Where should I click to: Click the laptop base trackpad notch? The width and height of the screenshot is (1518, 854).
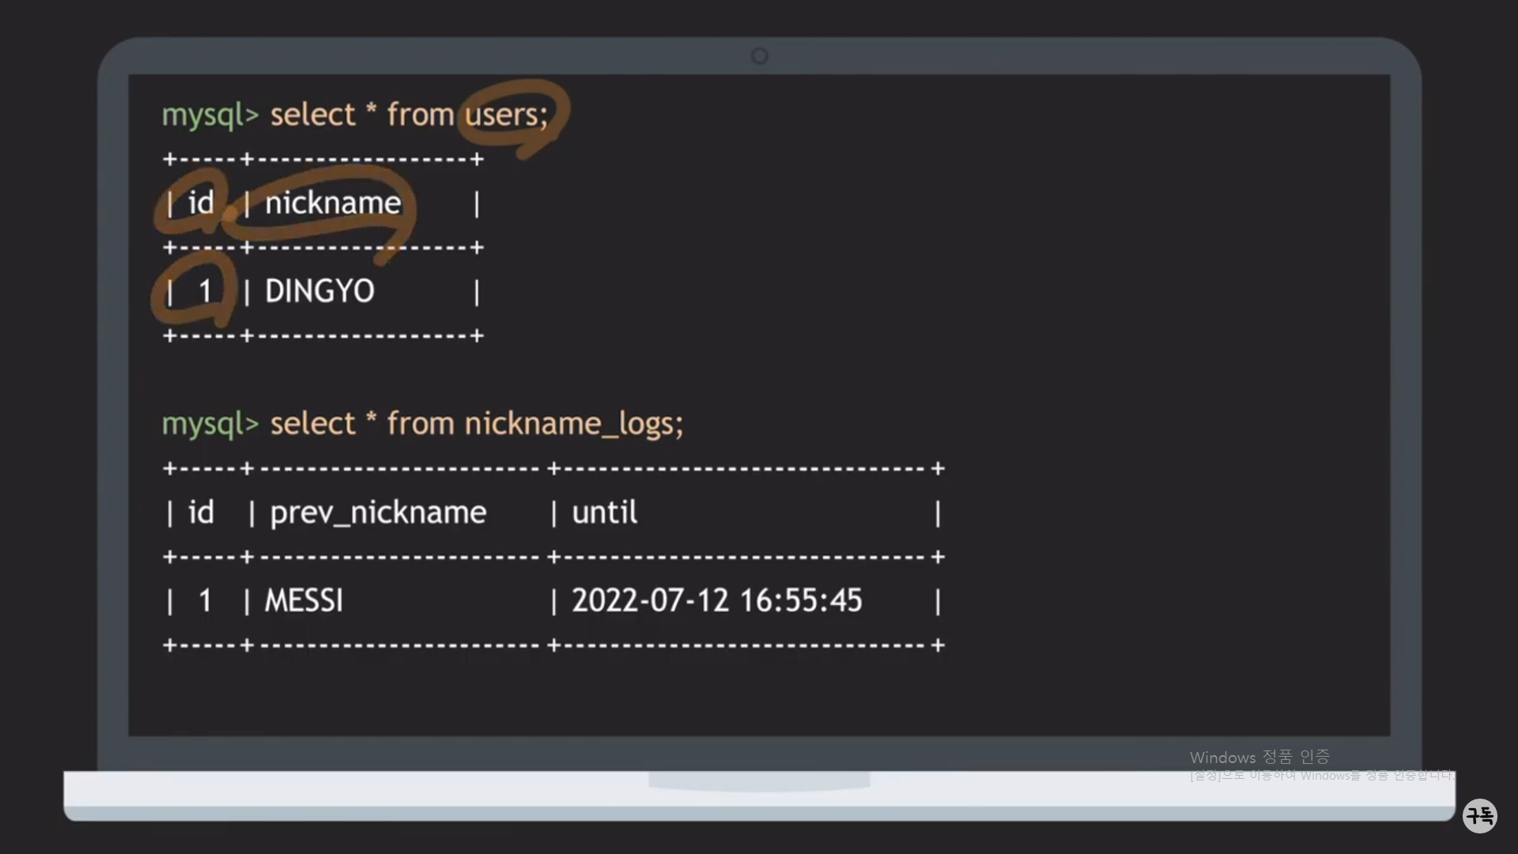coord(759,781)
